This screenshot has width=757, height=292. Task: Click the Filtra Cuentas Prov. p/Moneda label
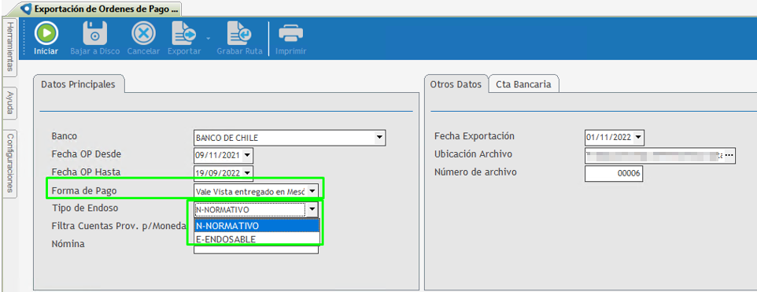[x=119, y=226]
